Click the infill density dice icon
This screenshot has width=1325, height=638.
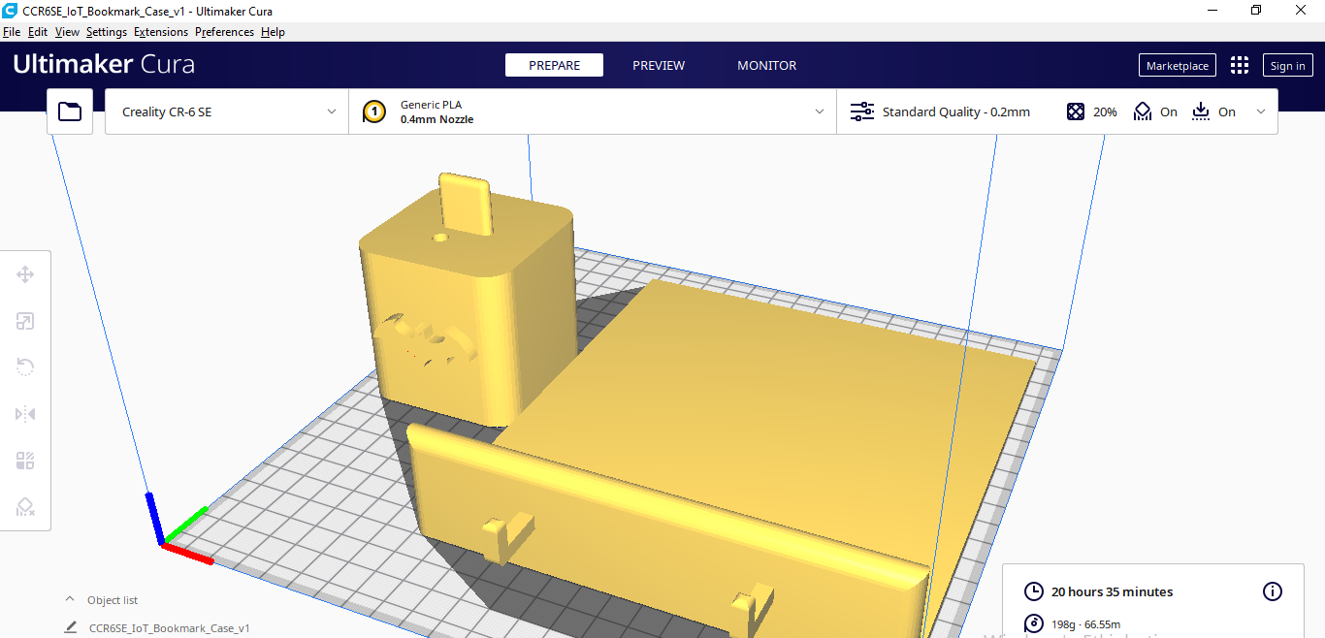tap(1076, 111)
